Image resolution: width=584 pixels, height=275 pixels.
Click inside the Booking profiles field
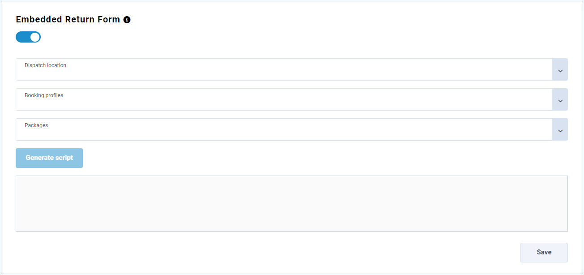tap(284, 99)
